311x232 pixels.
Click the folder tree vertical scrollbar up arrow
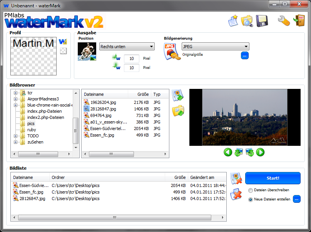[76, 93]
